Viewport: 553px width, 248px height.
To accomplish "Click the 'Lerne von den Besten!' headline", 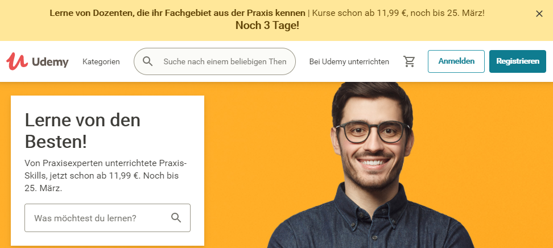I will pos(82,131).
